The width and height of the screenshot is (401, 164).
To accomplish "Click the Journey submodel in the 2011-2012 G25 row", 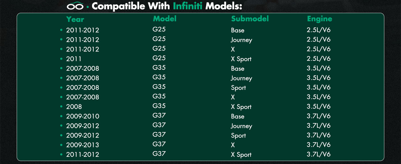I will [x=241, y=40].
